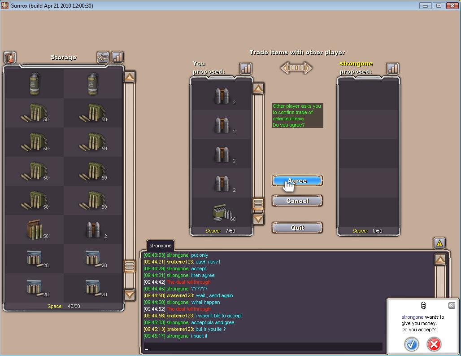Switch to the strongone chat tab

[160, 246]
